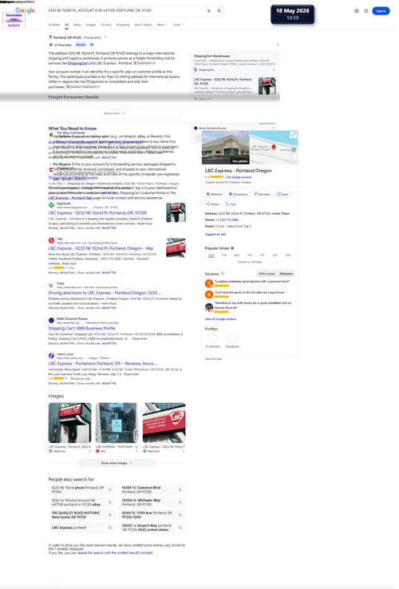Screen dimensions: 399x589
Task: Switch to the Maps tab
Action: pos(77,25)
